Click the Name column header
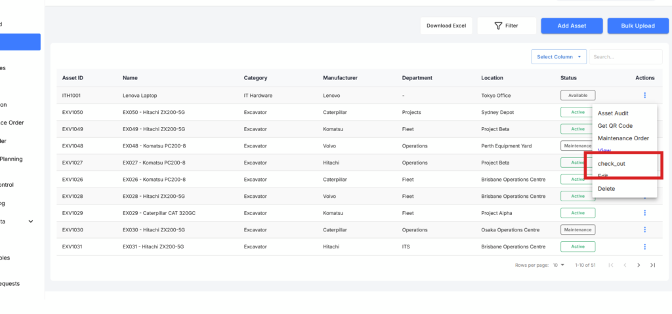Screen dimensions: 672x314 tap(130, 78)
